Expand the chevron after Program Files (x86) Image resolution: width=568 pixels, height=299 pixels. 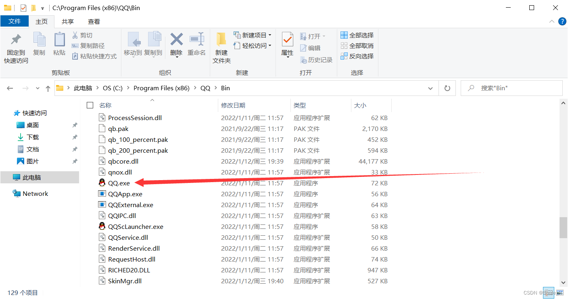[x=195, y=88]
